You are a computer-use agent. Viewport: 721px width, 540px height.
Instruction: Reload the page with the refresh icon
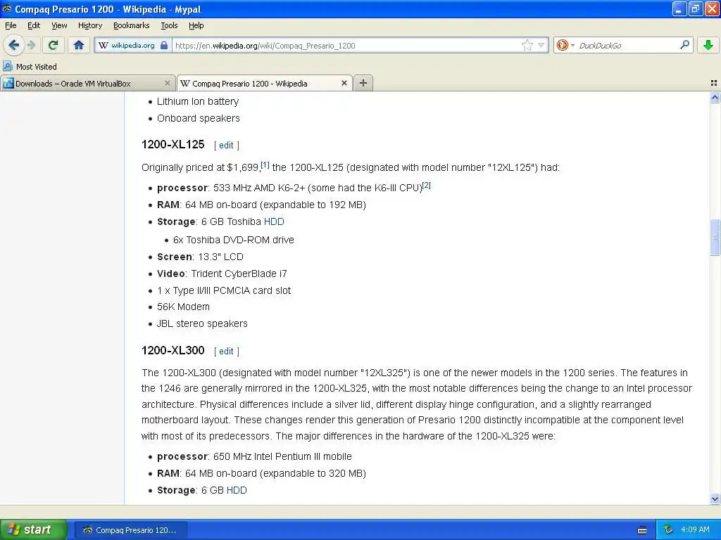click(x=54, y=45)
